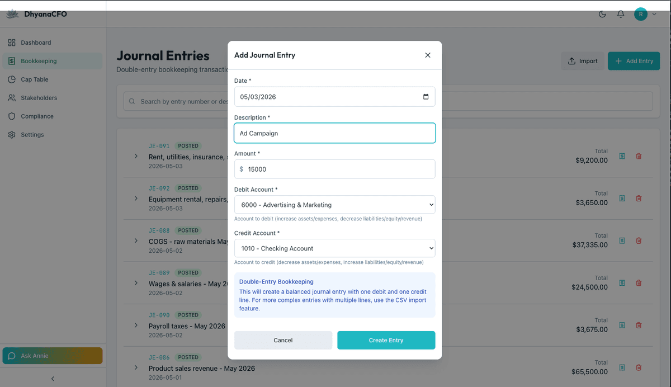Click the Date field showing 05/03/2026
The height and width of the screenshot is (387, 671).
point(334,97)
